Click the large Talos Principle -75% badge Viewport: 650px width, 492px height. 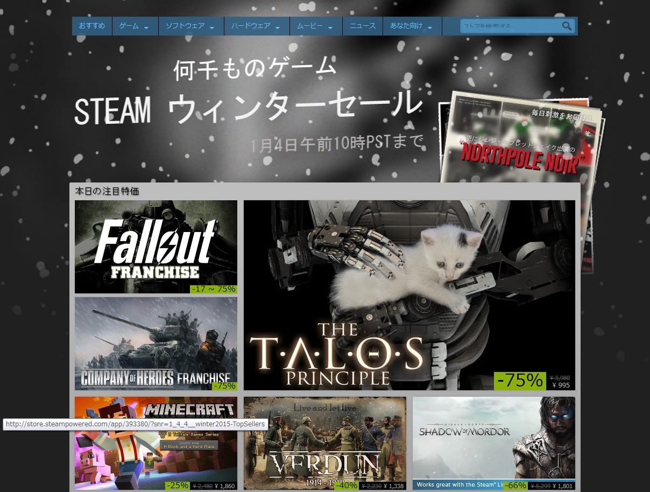point(520,381)
